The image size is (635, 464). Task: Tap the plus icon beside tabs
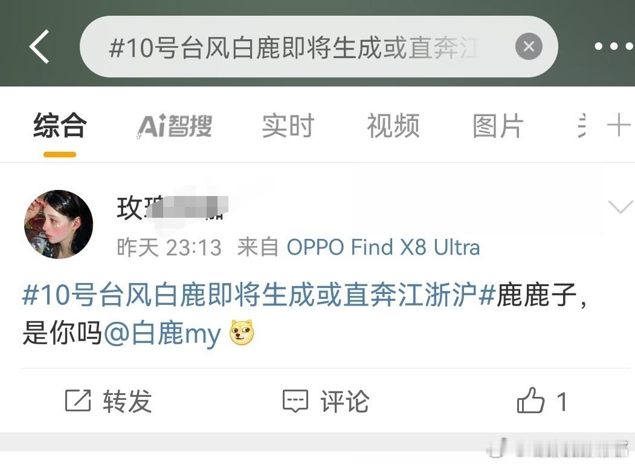point(619,125)
